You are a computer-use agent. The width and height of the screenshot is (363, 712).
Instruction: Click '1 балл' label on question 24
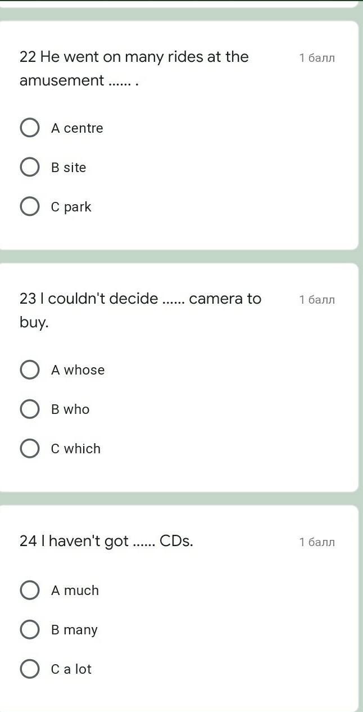(316, 542)
